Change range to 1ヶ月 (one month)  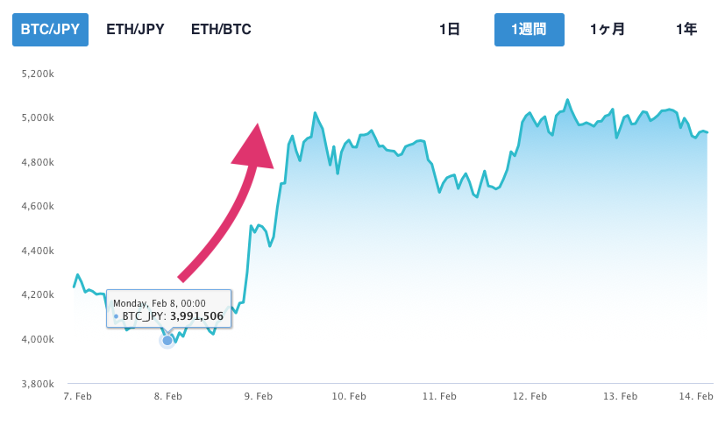608,30
